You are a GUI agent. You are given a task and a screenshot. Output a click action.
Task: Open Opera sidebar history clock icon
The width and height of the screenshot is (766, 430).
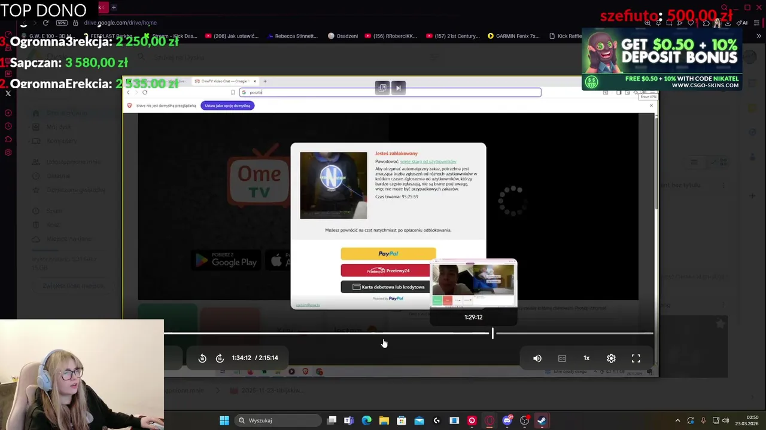coord(8,126)
